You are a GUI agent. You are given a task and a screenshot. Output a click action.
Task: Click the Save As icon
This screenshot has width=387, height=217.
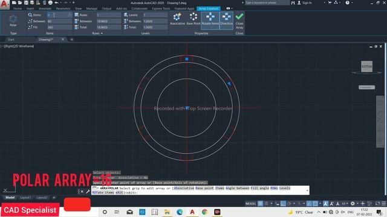point(32,2)
